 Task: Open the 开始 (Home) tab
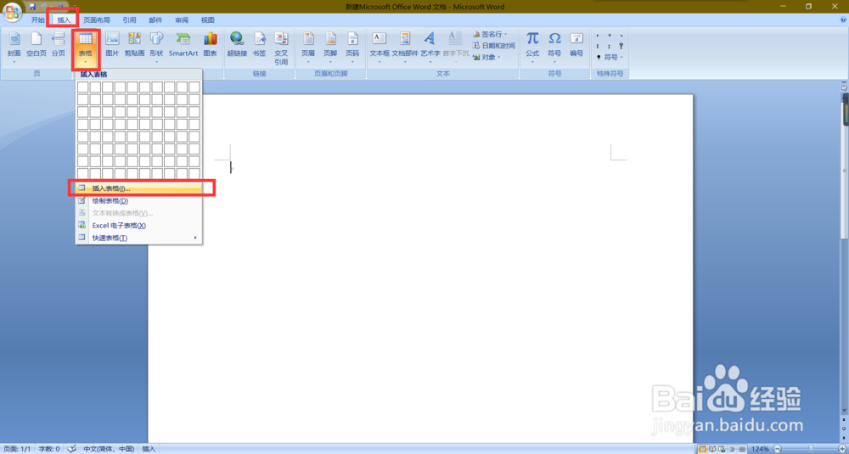(37, 20)
